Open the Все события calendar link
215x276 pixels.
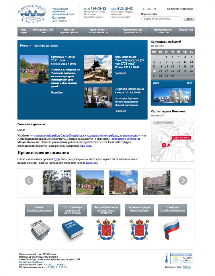157,46
